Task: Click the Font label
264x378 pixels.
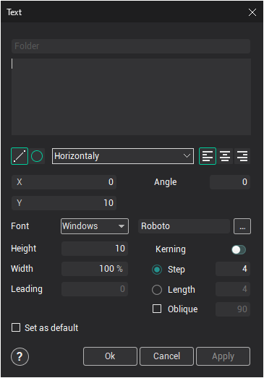Action: coord(20,226)
